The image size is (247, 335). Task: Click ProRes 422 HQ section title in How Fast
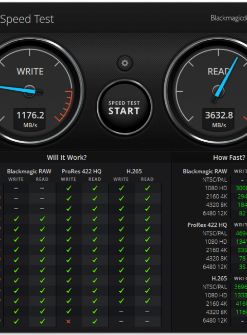pos(207,225)
